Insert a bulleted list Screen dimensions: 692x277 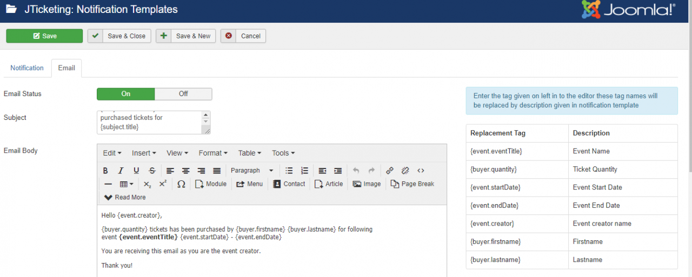pos(289,171)
